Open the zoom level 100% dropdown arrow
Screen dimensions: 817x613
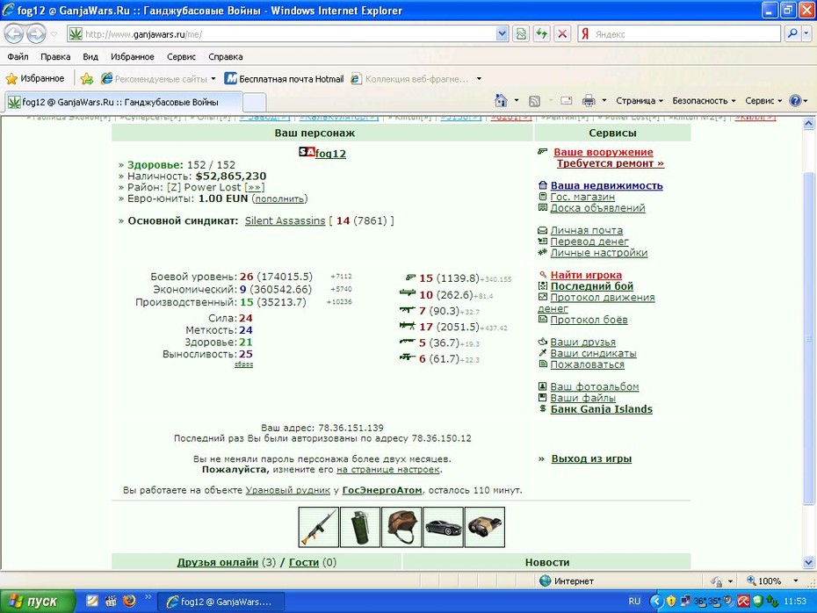pos(796,581)
